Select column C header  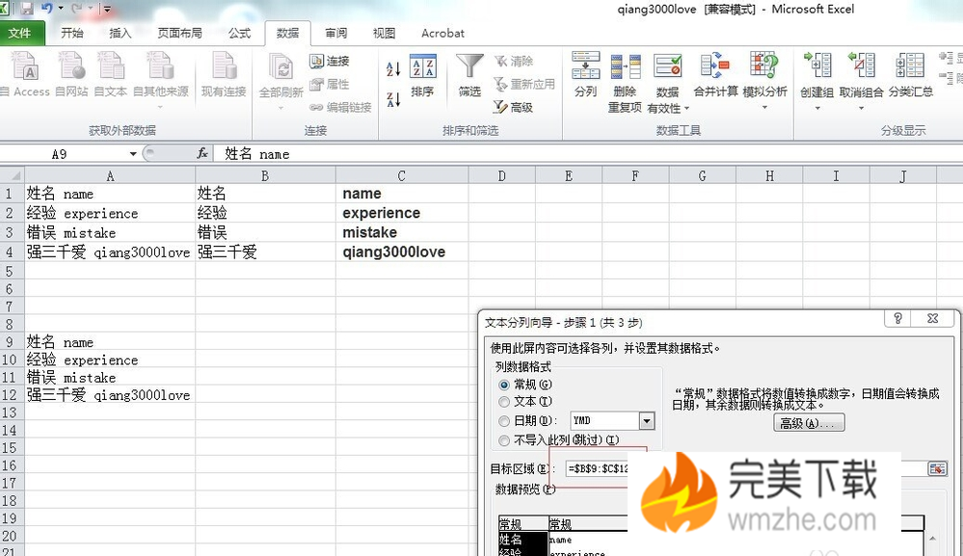click(402, 176)
